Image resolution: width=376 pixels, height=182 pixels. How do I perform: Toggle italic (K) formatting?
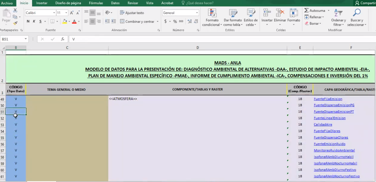tap(34, 21)
